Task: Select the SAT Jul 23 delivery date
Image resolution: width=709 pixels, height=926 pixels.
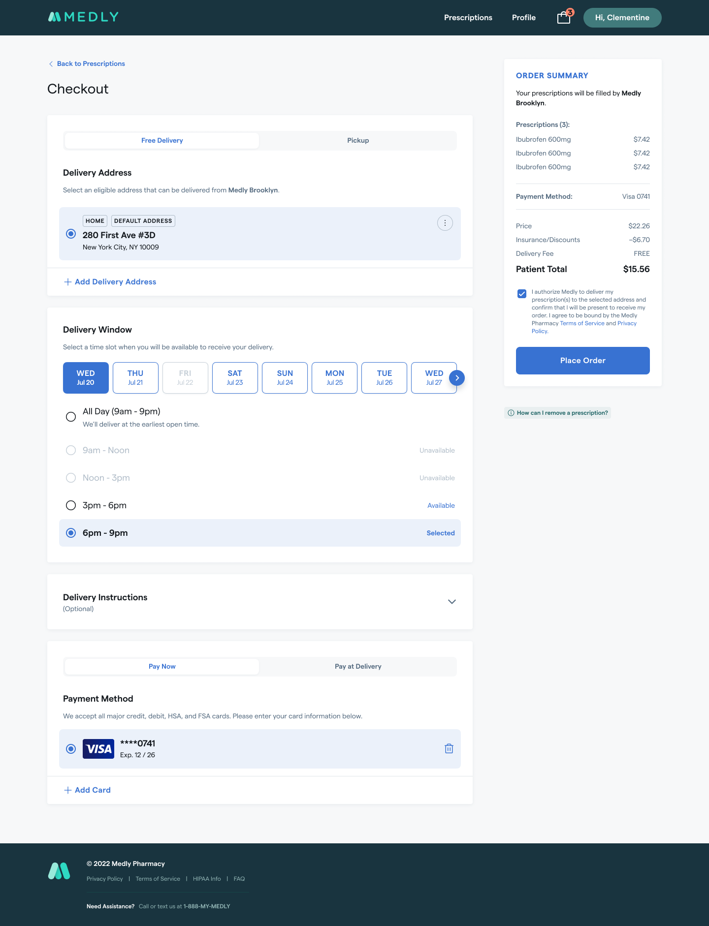Action: [x=235, y=377]
